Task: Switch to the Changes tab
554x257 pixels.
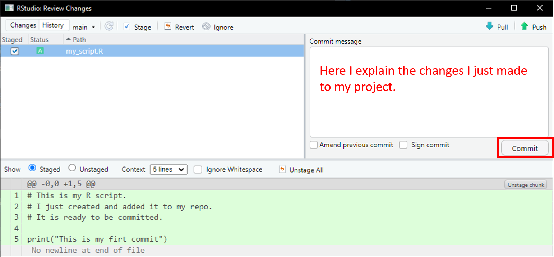Action: 23,25
